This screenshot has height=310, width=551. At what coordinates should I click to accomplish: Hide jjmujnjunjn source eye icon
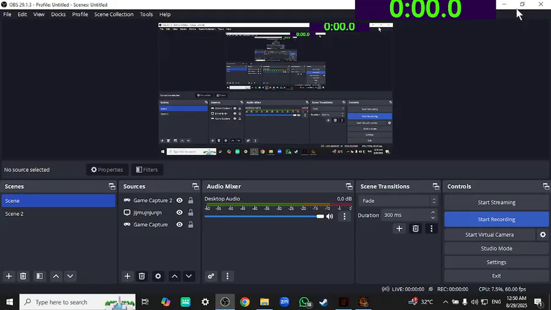point(179,213)
